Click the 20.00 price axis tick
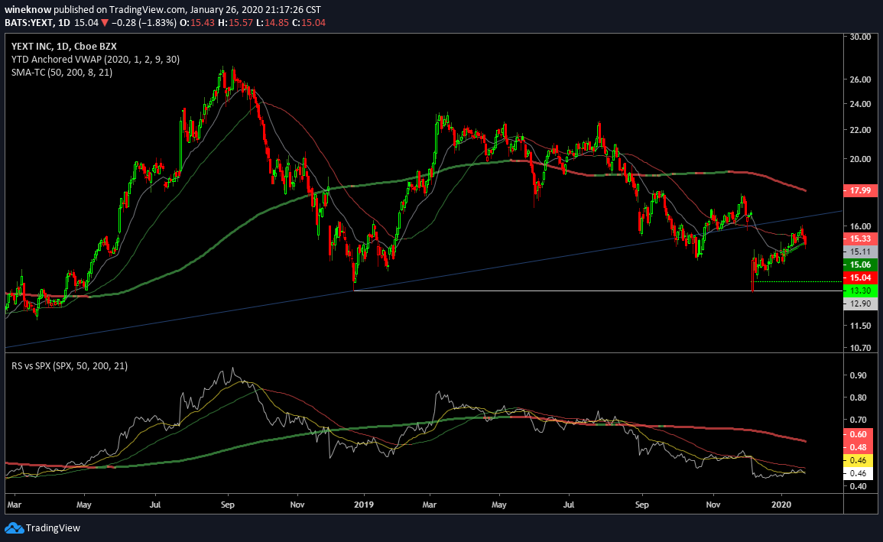Image resolution: width=883 pixels, height=542 pixels. (861, 159)
